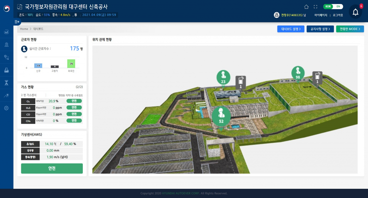Click the route tracking icon in the sidebar

(x=6, y=57)
